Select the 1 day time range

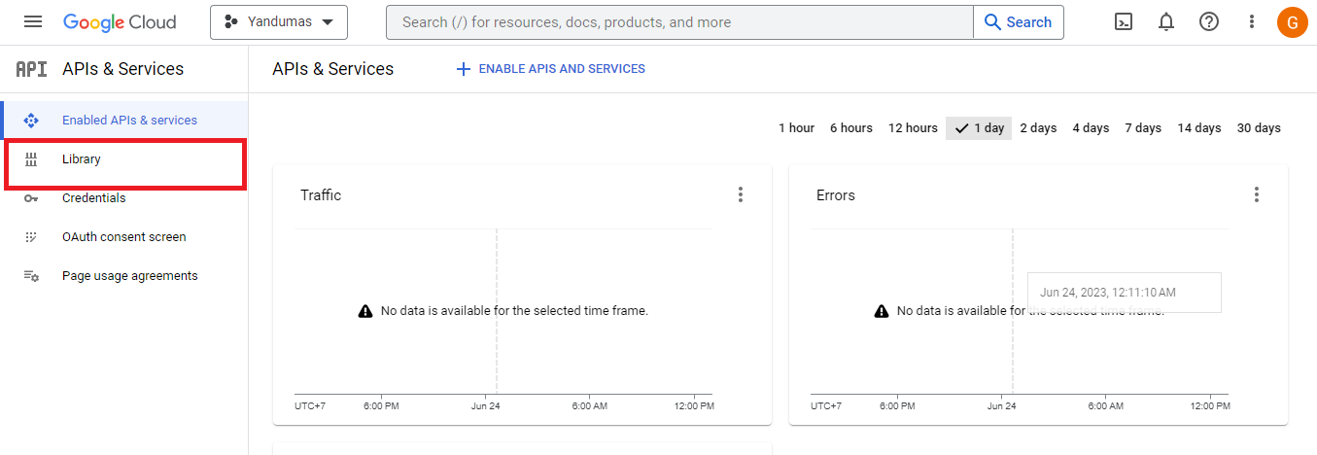point(979,128)
